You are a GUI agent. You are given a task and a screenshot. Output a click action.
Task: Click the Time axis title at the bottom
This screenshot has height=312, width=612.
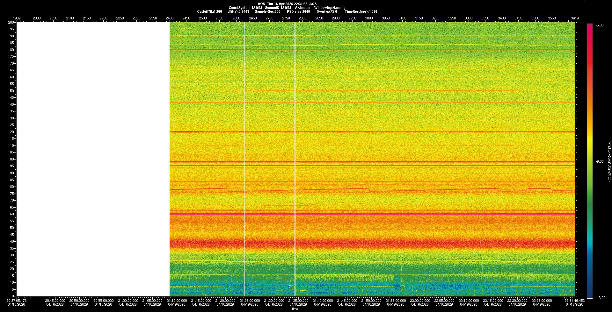[295, 309]
